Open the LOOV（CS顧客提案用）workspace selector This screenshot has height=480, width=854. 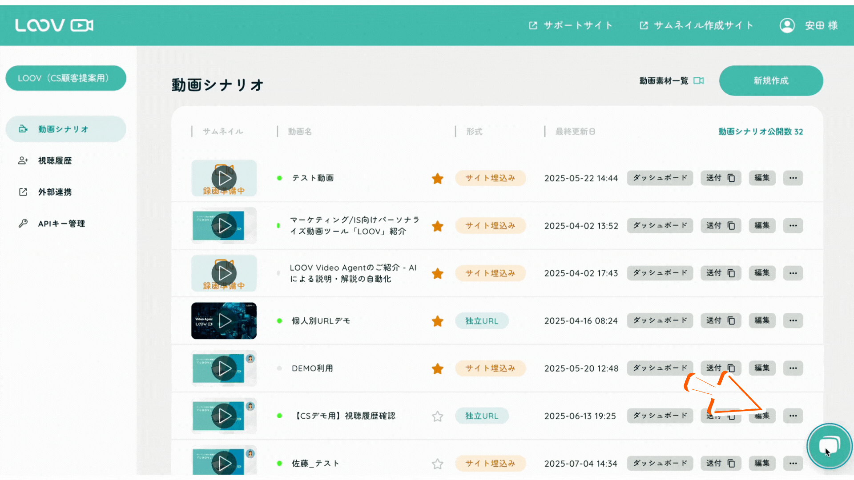[x=66, y=78]
